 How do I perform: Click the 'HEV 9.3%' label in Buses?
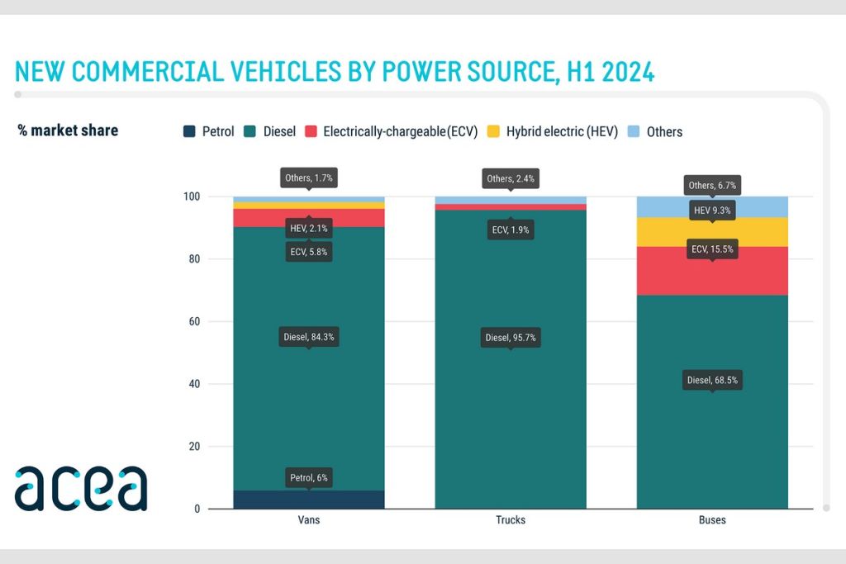click(x=712, y=211)
